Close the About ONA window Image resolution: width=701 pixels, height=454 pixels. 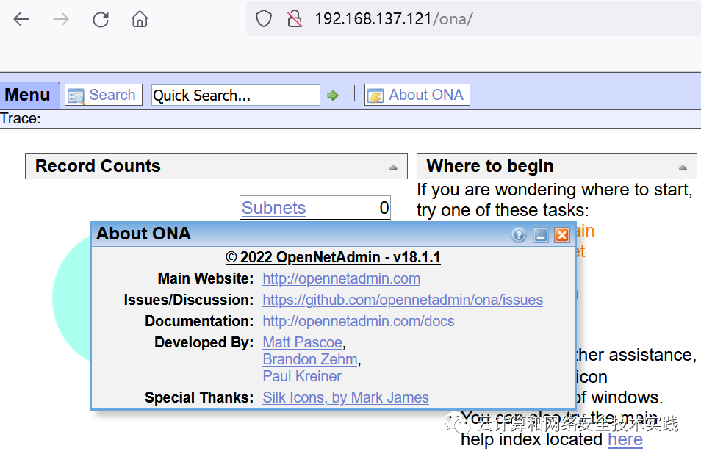coord(562,234)
